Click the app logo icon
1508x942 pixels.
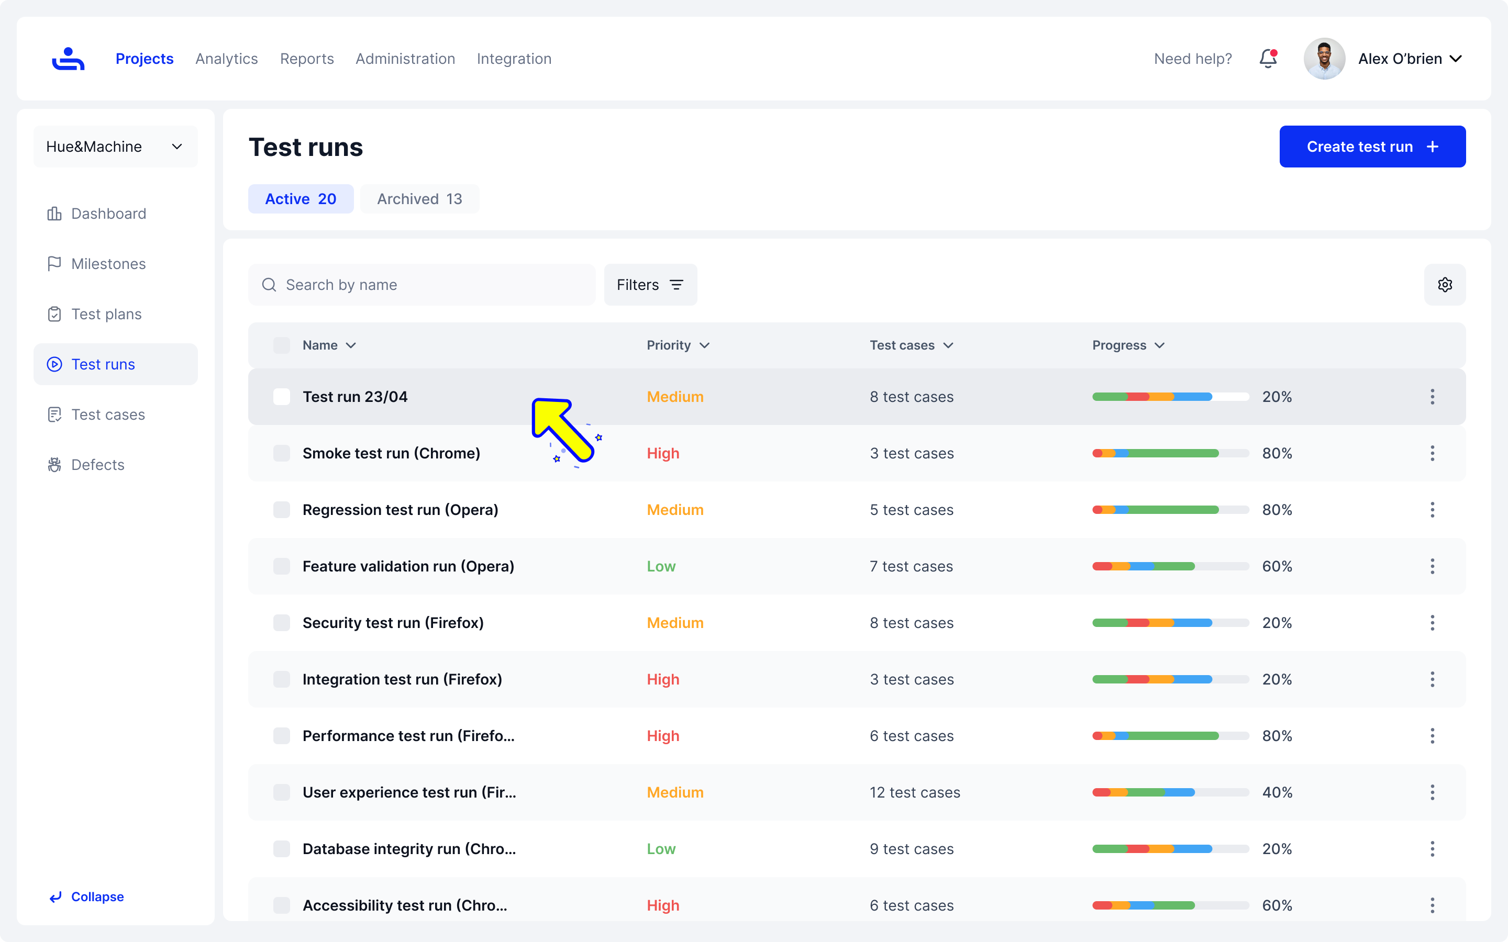click(68, 59)
